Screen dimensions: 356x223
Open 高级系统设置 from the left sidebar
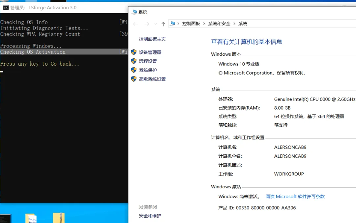[152, 79]
